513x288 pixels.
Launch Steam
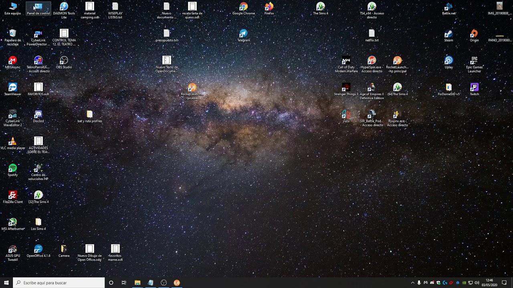coord(449,36)
